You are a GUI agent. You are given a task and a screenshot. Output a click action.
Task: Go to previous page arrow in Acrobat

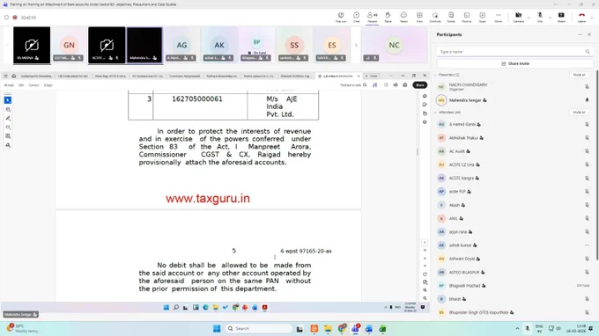425,259
